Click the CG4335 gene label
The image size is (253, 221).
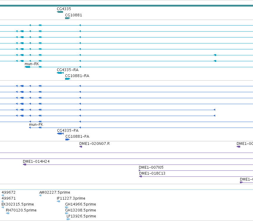pyautogui.click(x=64, y=9)
